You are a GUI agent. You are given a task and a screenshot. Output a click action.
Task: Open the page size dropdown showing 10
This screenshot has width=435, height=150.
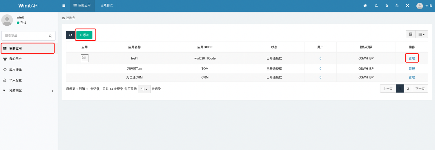(x=144, y=89)
